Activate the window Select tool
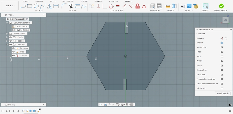Image resolution: width=233 pixels, height=114 pixels. [206, 6]
